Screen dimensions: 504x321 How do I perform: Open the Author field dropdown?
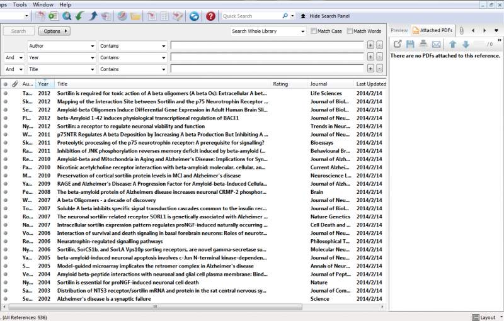[93, 46]
